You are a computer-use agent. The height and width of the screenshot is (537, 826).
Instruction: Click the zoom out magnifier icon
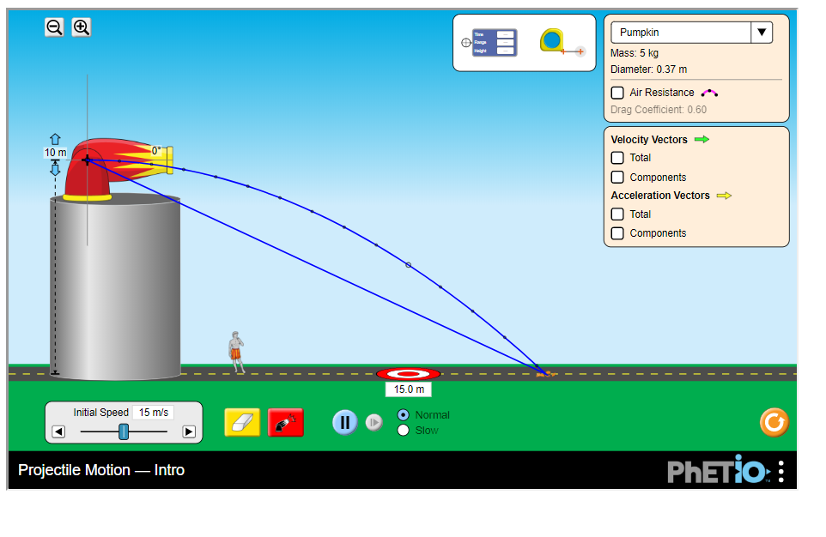(54, 27)
